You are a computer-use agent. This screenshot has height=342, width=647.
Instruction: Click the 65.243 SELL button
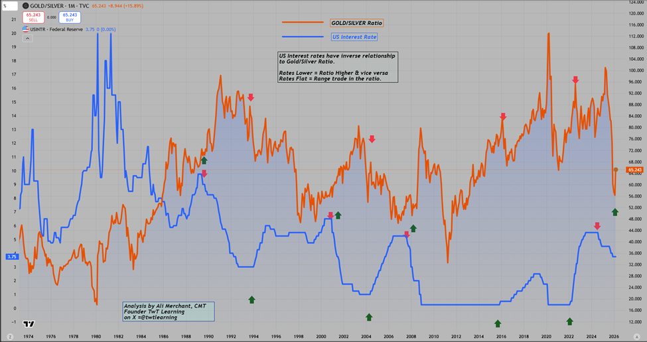coord(33,17)
